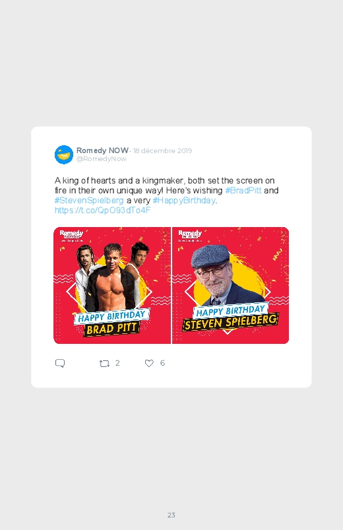
Task: Click the yellow Brad Pitt name banner
Action: click(111, 329)
